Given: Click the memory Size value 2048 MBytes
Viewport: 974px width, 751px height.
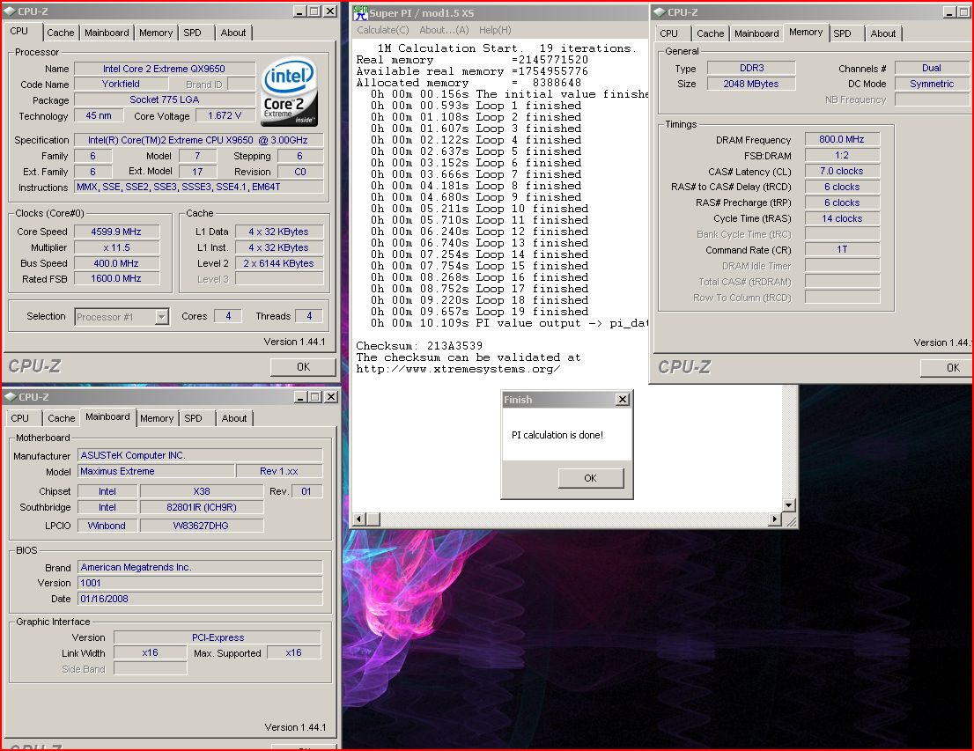Looking at the screenshot, I should point(751,84).
